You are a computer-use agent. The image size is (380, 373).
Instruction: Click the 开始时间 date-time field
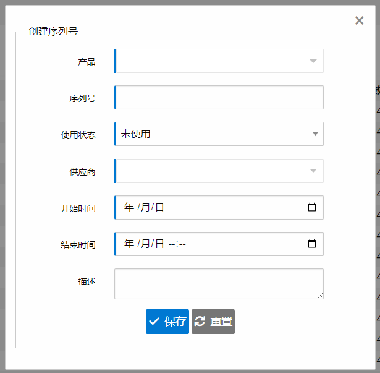pos(219,207)
